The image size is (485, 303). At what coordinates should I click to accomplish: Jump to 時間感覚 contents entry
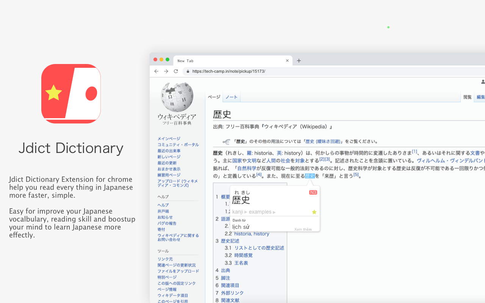pos(243,255)
